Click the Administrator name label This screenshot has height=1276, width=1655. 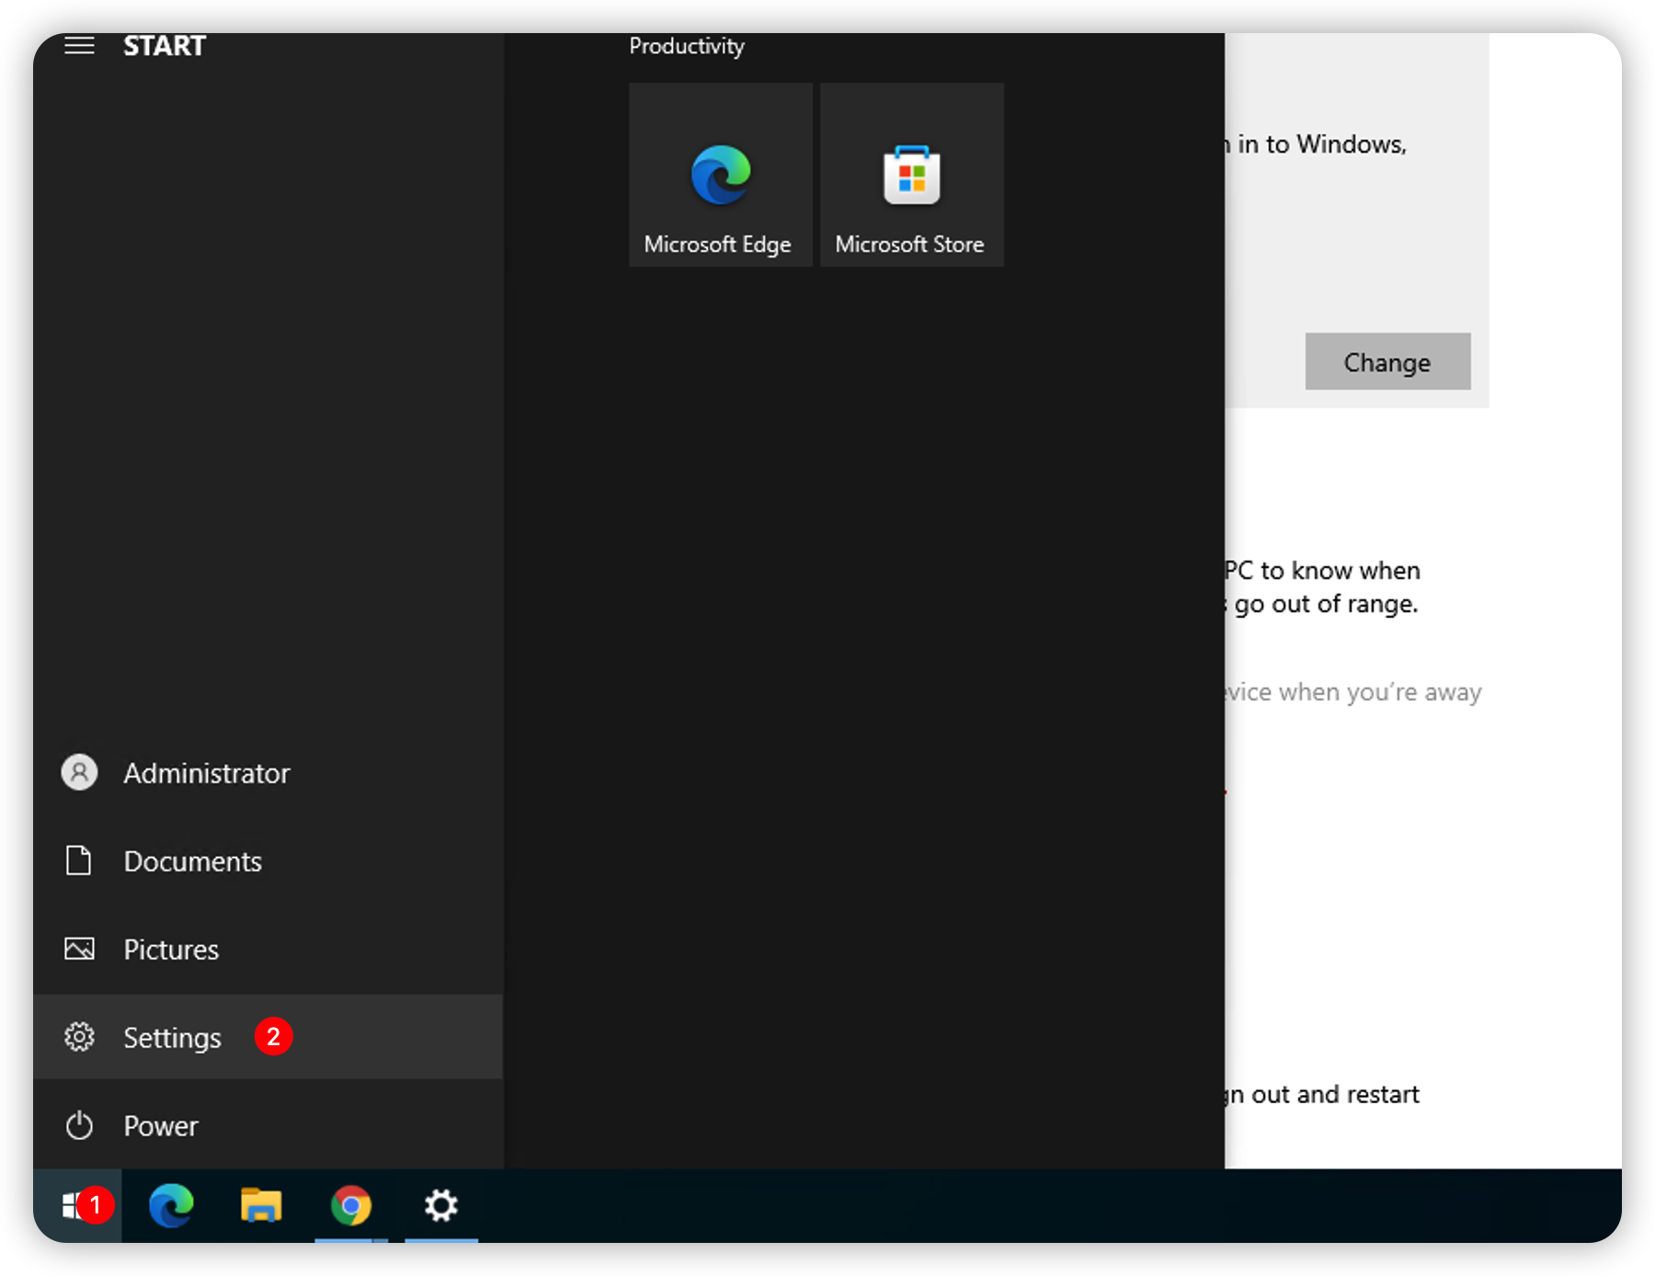[x=207, y=773]
